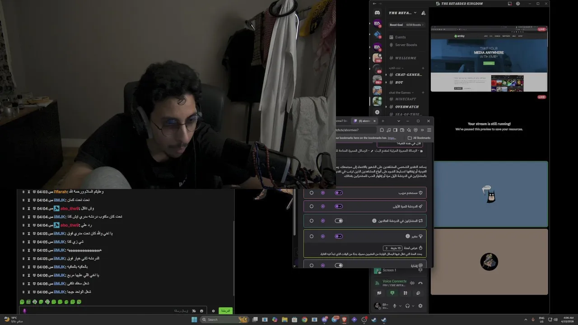
Task: Enable the إشارة row toggle switch
Action: pos(339,265)
